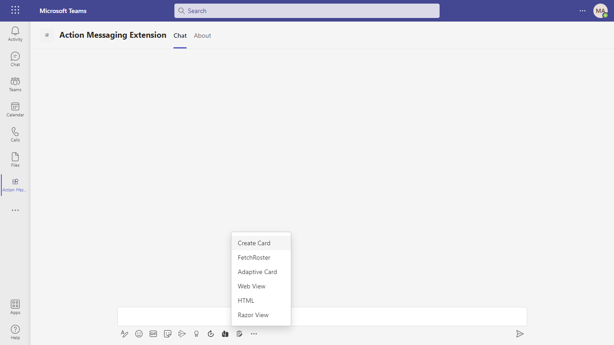Open Settings and more ellipsis in header
This screenshot has height=345, width=614.
(x=583, y=11)
